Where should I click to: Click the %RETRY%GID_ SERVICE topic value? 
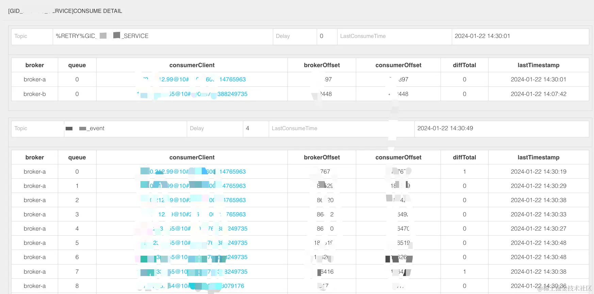point(102,36)
